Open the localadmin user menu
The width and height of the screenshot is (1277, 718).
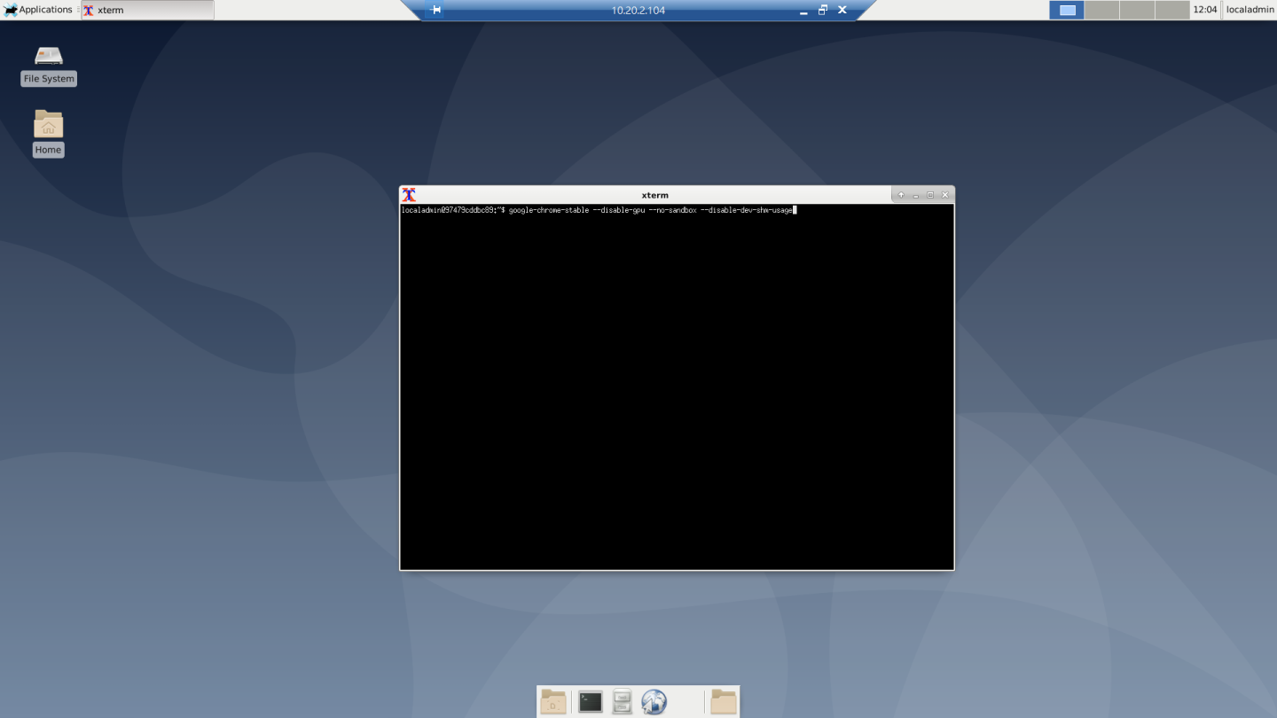pos(1250,10)
